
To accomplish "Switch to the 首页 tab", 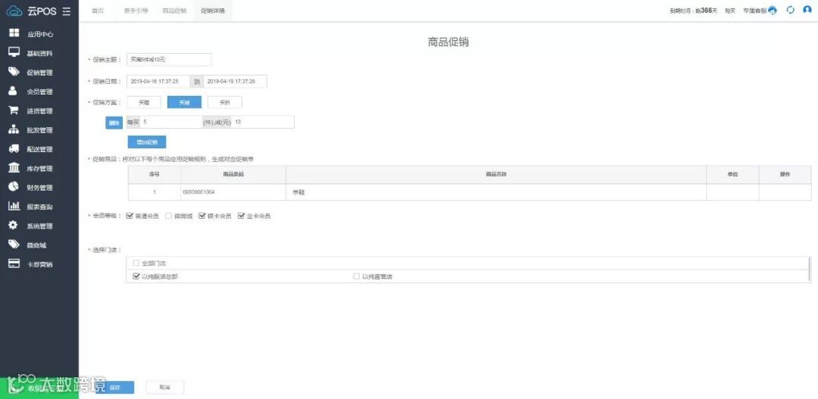I will (x=98, y=11).
